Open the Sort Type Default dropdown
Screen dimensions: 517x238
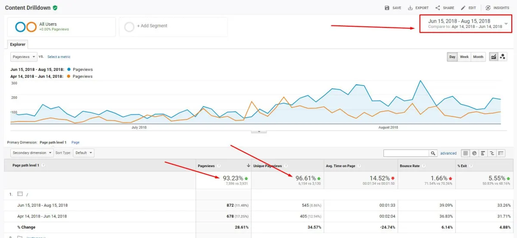(84, 153)
